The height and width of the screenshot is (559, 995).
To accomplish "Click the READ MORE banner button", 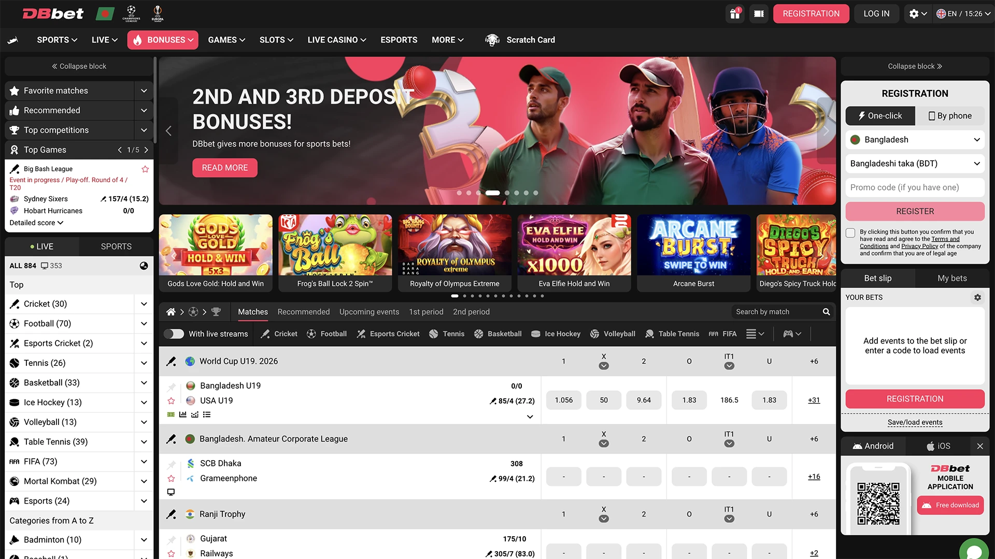I will (224, 167).
